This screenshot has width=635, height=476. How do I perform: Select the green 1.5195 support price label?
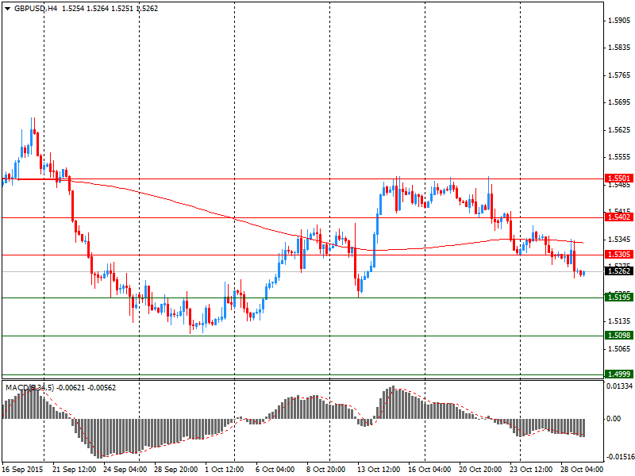[x=619, y=297]
